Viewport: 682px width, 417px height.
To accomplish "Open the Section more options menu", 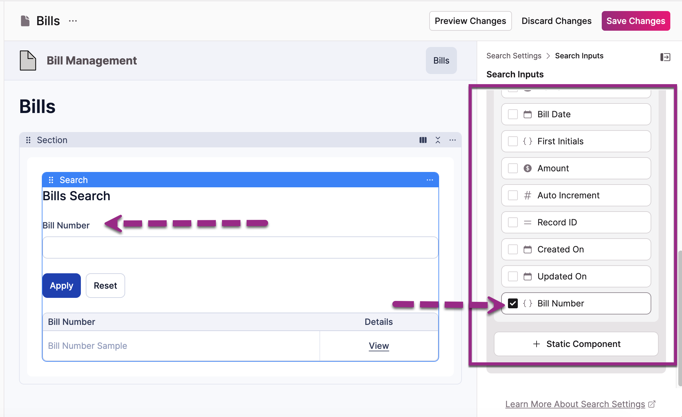I will point(453,140).
